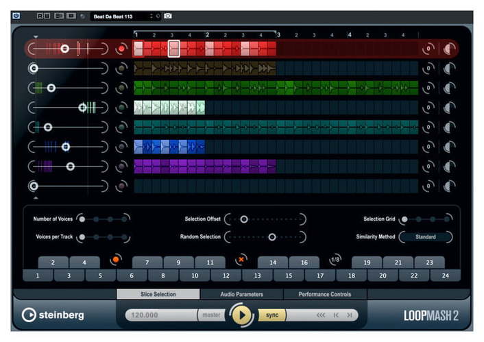Click the clear scene X icon

click(241, 260)
